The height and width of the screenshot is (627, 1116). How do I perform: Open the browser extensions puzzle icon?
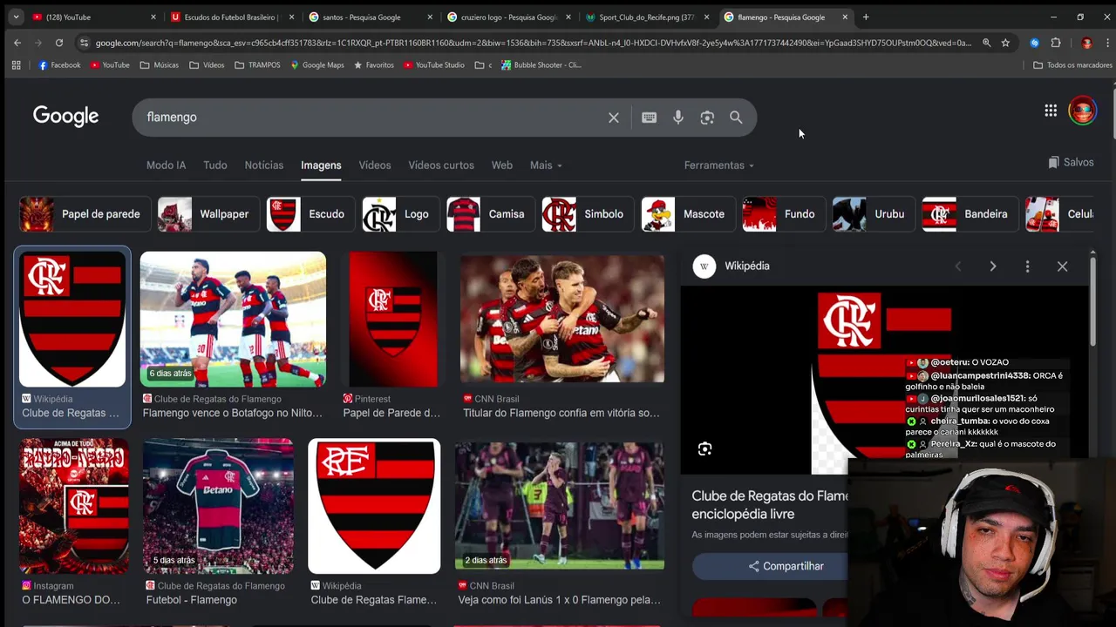click(1056, 43)
